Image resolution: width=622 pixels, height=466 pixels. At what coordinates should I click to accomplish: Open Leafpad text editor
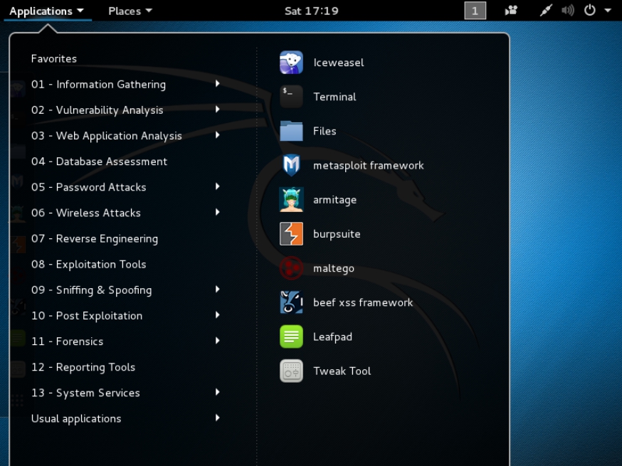pyautogui.click(x=332, y=337)
